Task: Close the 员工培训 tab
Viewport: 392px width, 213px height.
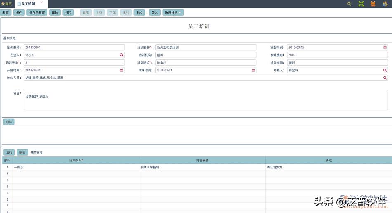Action: tap(41, 2)
